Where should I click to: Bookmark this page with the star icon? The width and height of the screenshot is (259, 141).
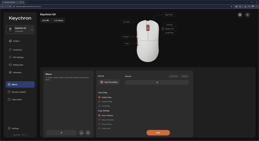tap(231, 6)
